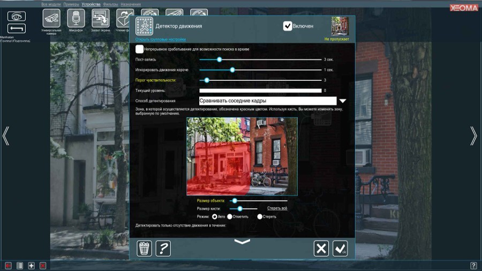Click the Открыть групповые настройки link
The image size is (482, 271).
(161, 40)
